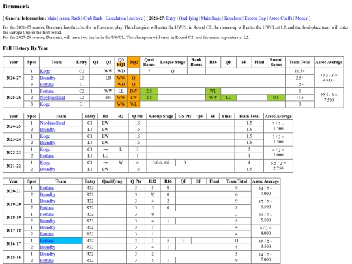
Task: Click the orange DW cell for Fortuna
Action: pos(134,91)
